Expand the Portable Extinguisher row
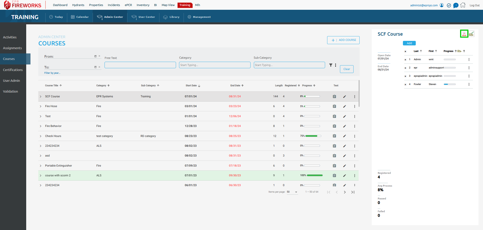The width and height of the screenshot is (483, 230). 41,166
